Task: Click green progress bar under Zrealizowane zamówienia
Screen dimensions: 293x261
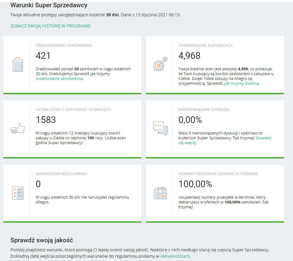Action: [72, 93]
